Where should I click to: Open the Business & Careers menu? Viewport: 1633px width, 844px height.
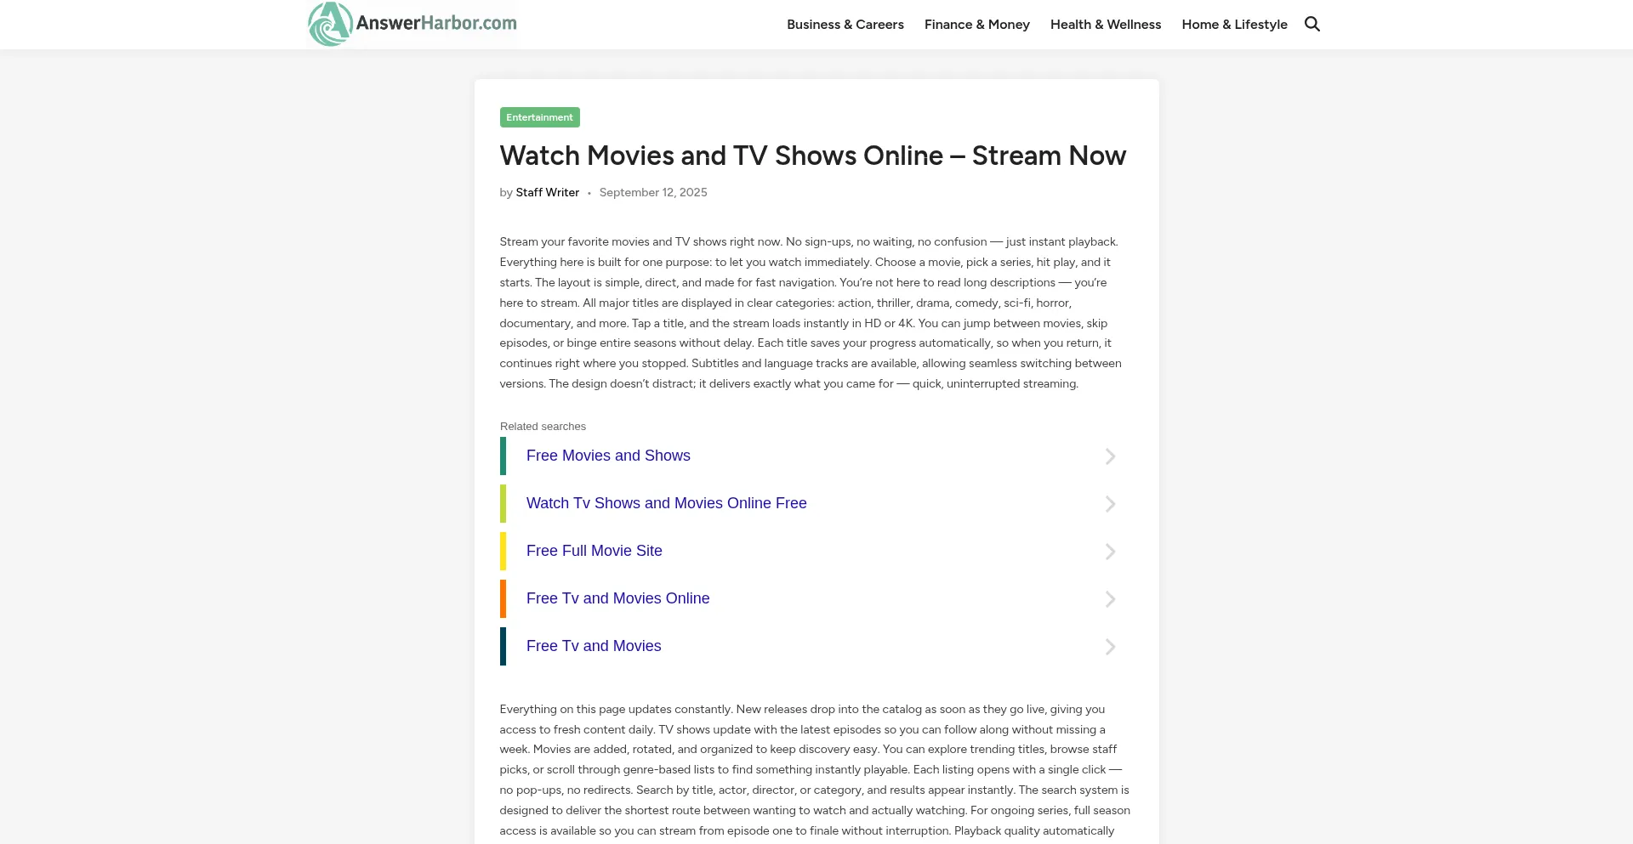[845, 25]
